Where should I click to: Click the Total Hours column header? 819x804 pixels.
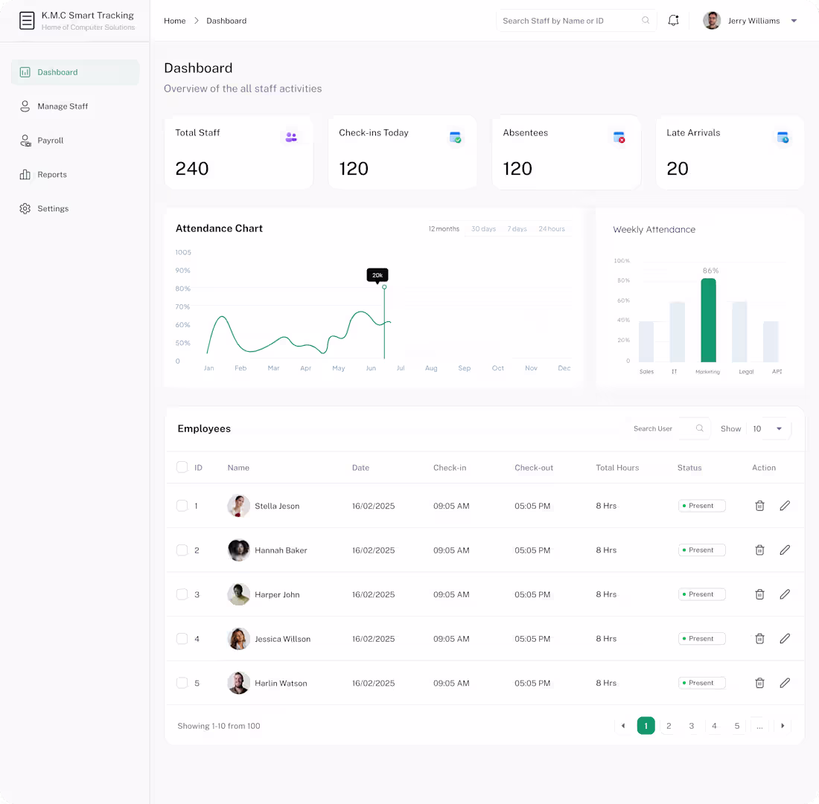pos(617,468)
